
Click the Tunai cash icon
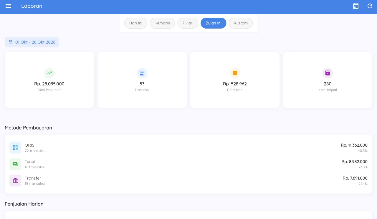tap(15, 164)
